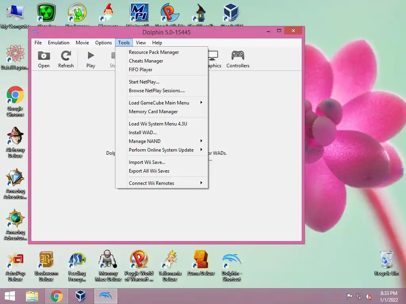Close the open Tools menu

[124, 43]
